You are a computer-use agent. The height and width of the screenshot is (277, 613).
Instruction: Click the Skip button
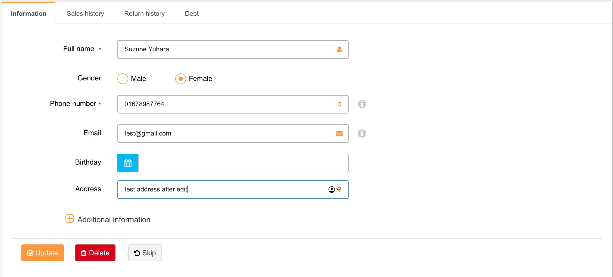pyautogui.click(x=145, y=253)
